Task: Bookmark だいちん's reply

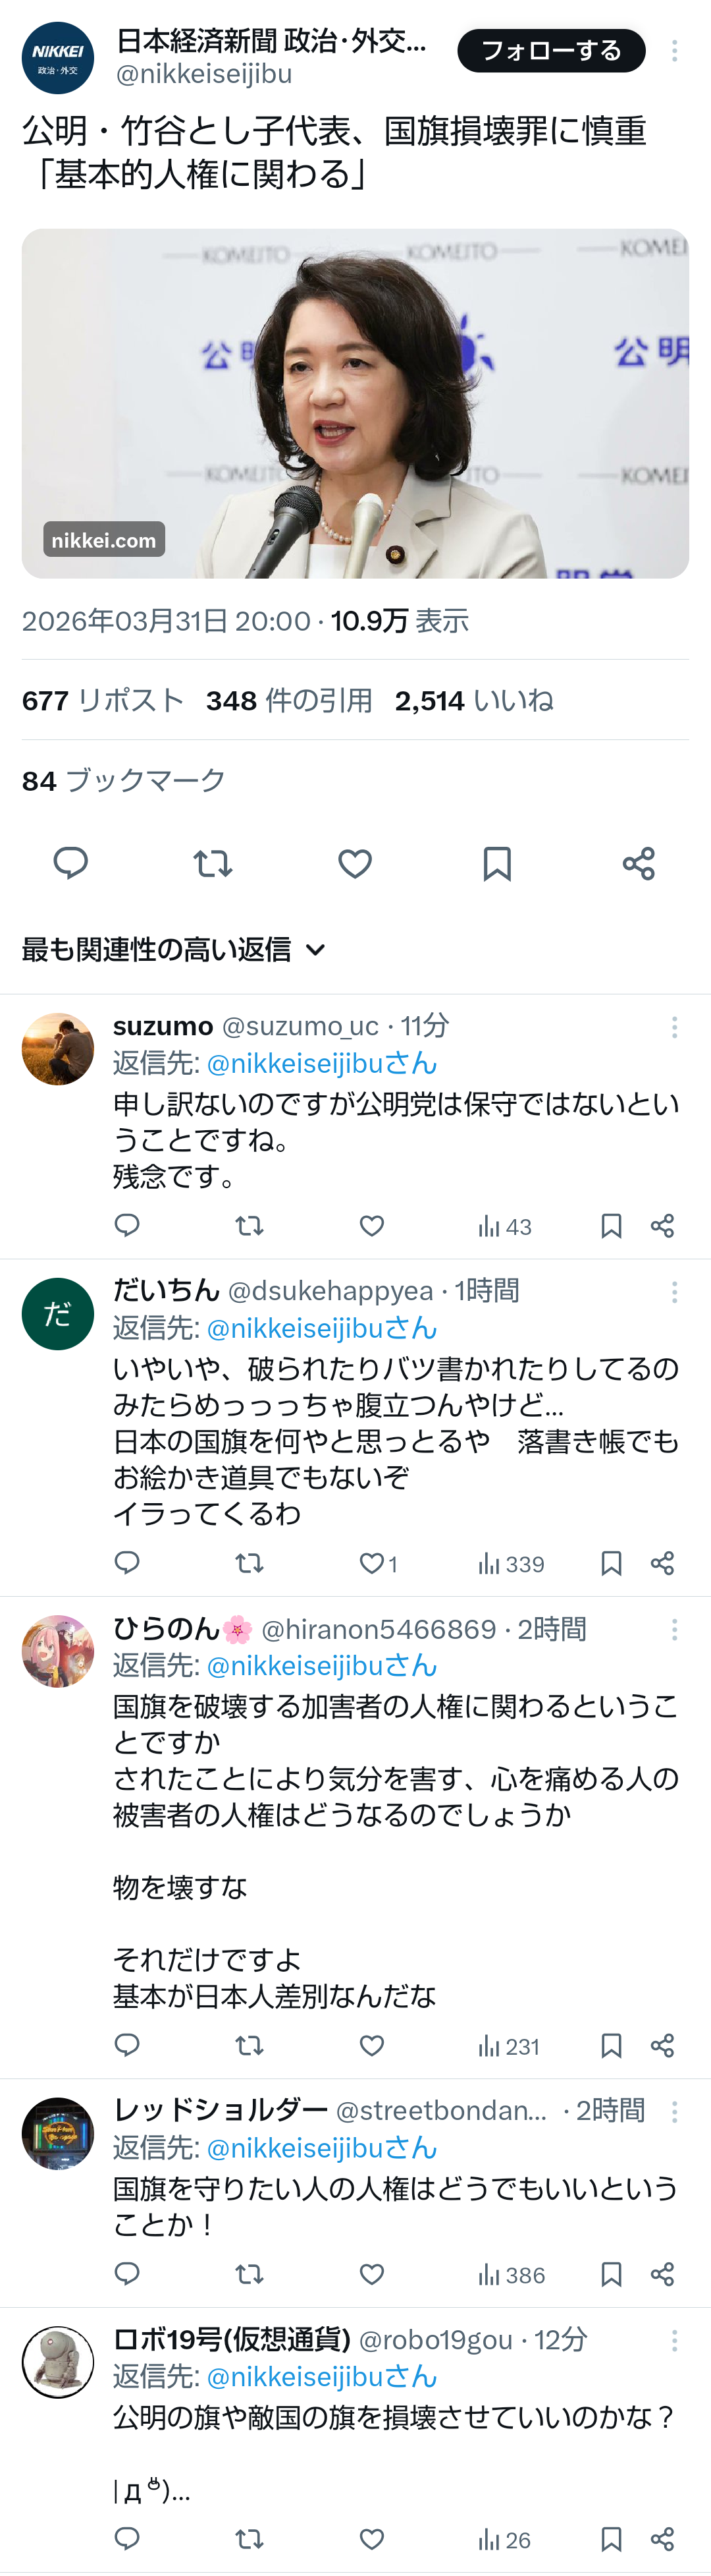Action: (x=611, y=1563)
